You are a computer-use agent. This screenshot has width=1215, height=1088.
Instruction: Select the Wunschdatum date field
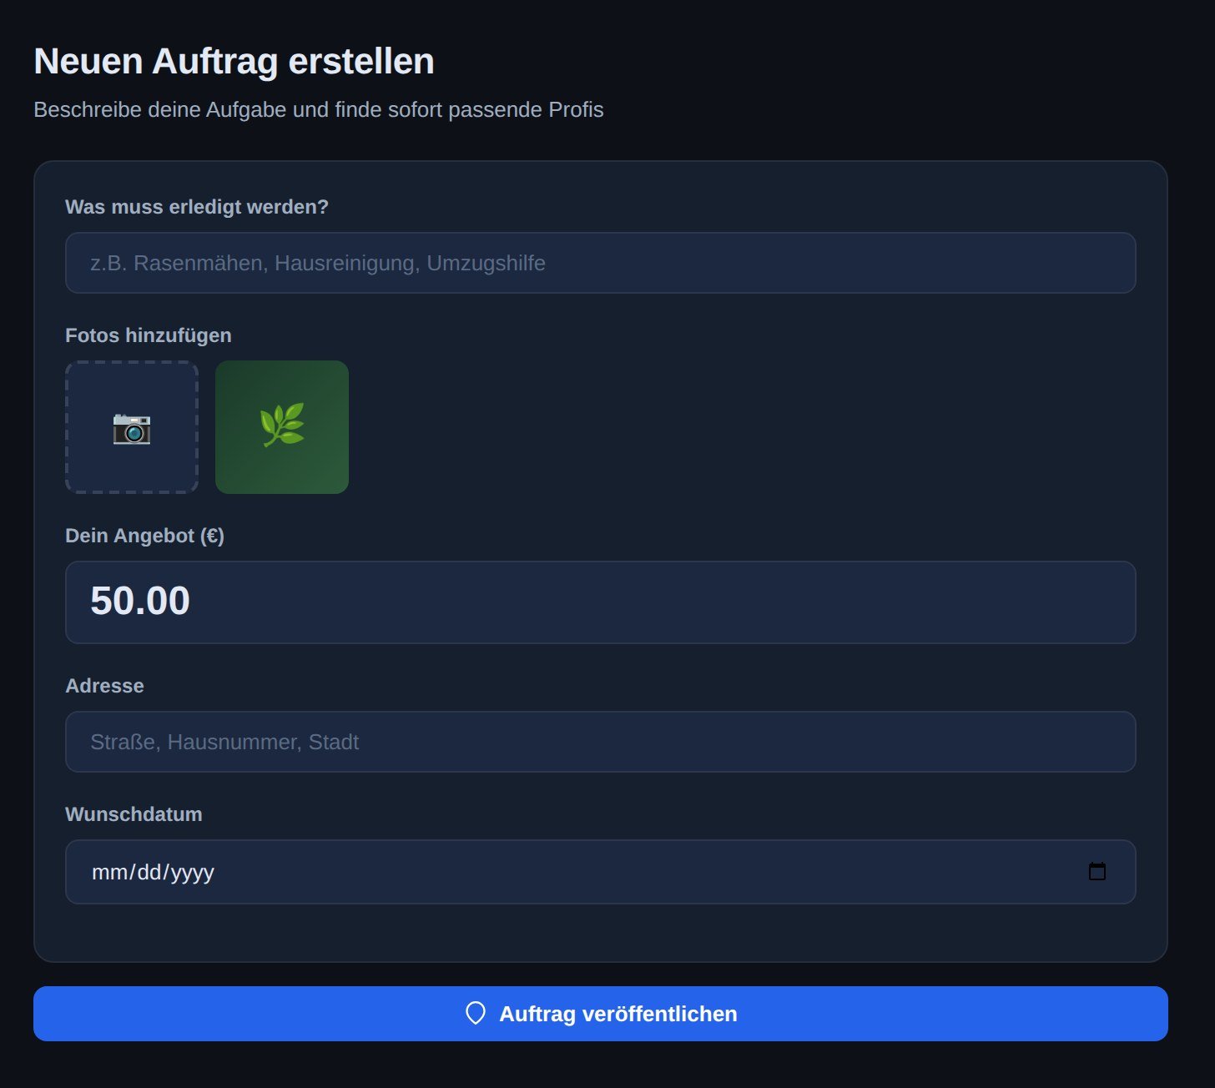tap(601, 872)
